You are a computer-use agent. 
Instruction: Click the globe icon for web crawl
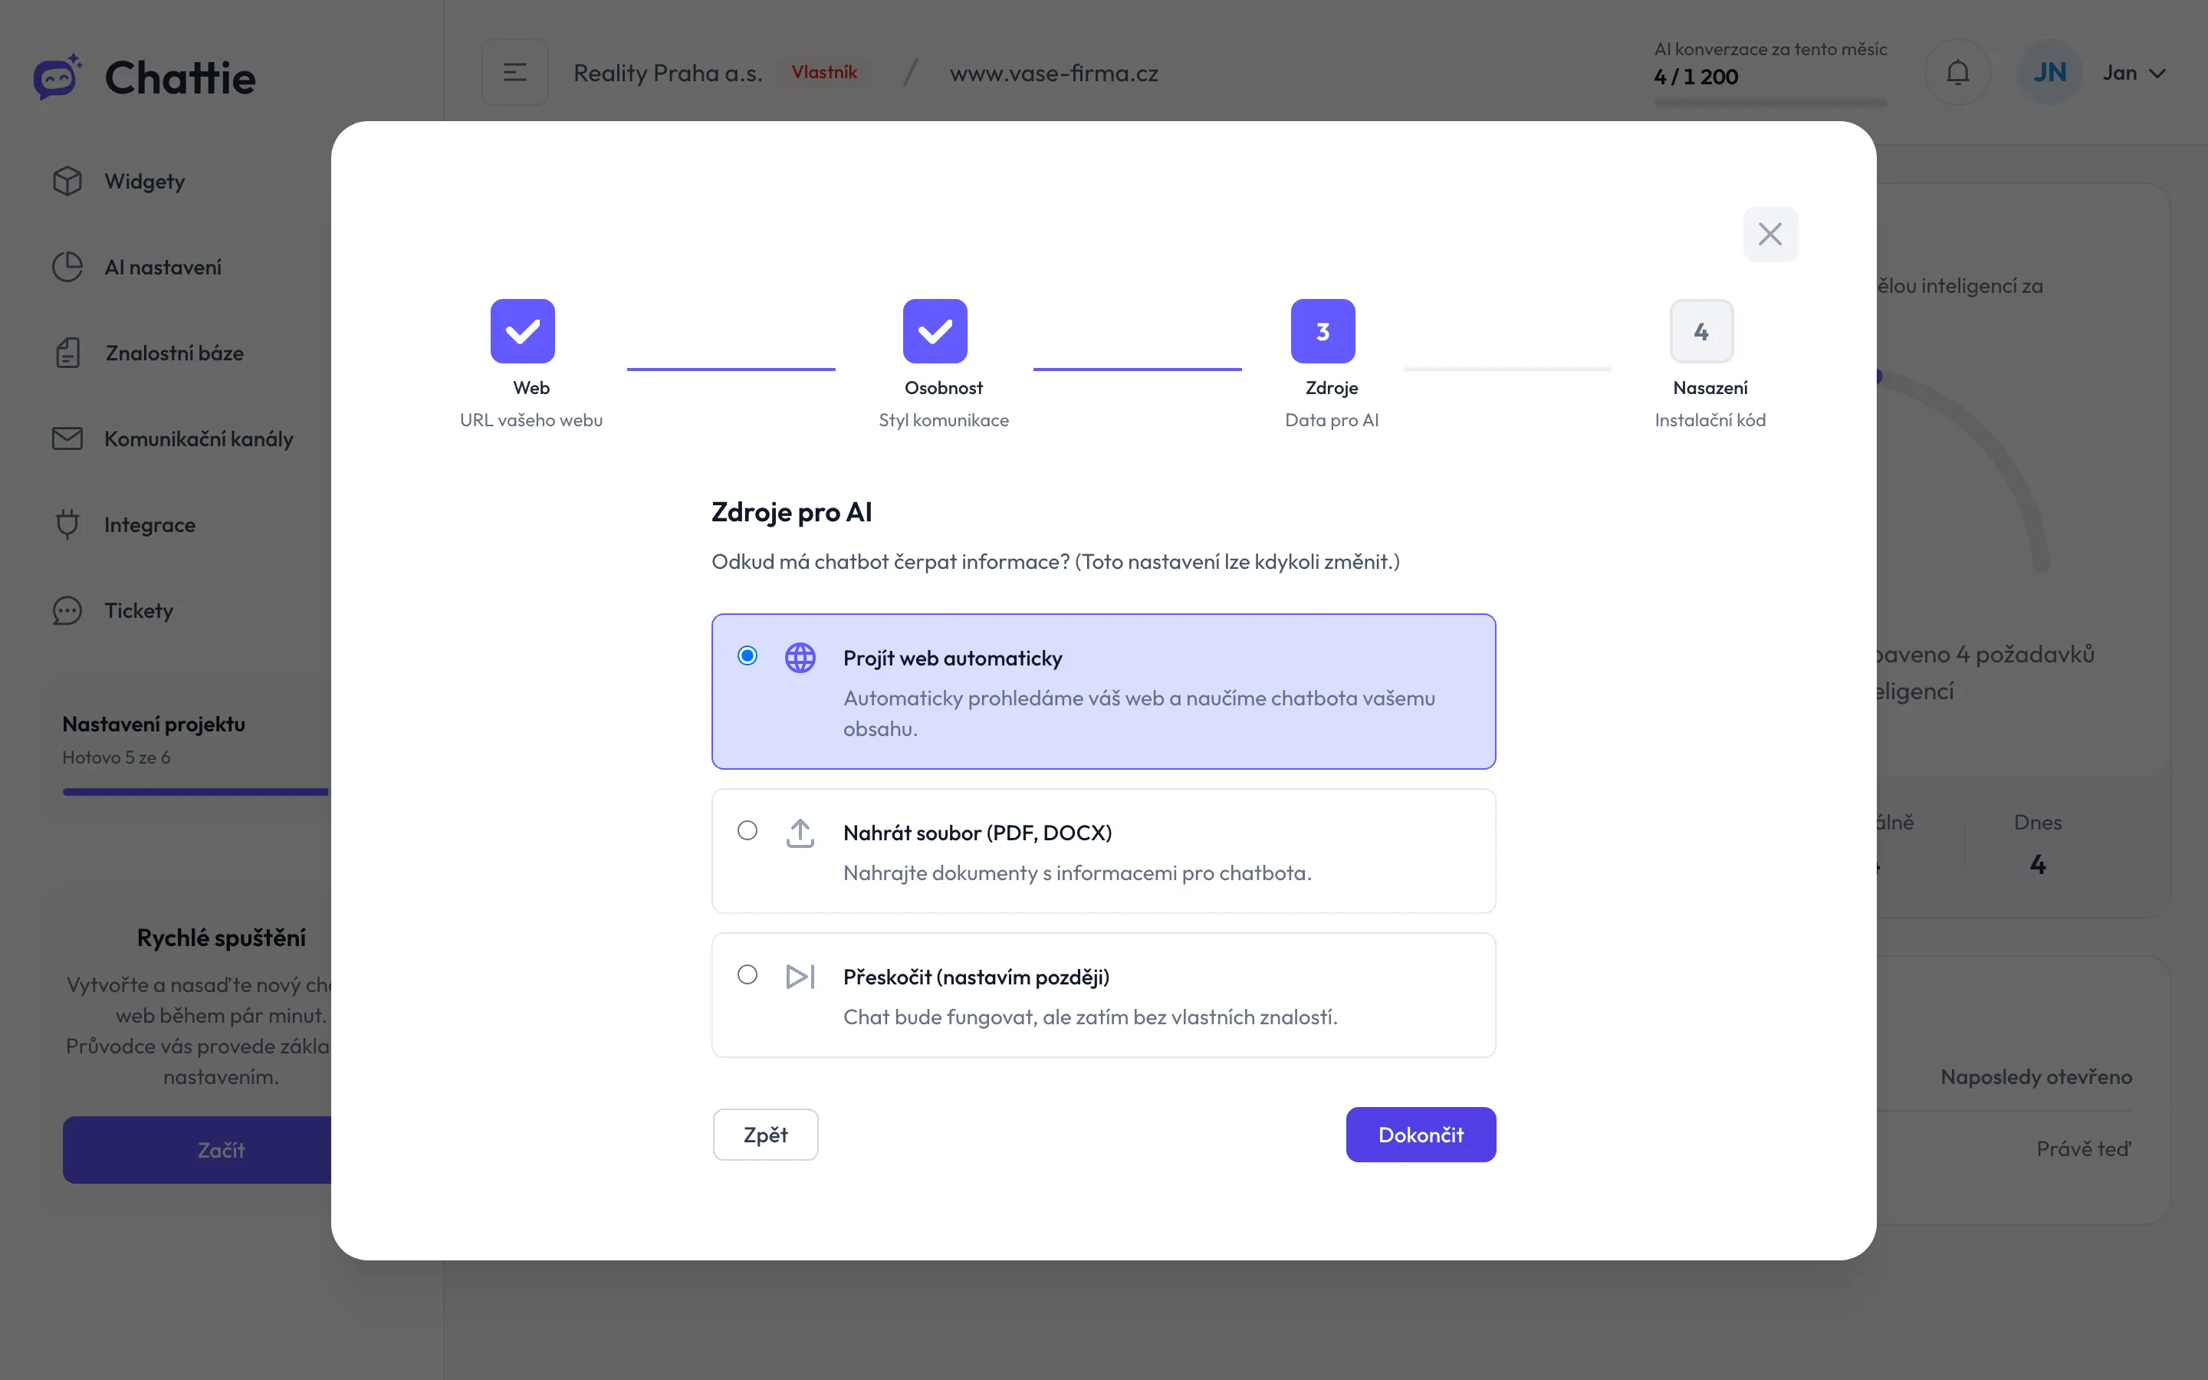800,657
